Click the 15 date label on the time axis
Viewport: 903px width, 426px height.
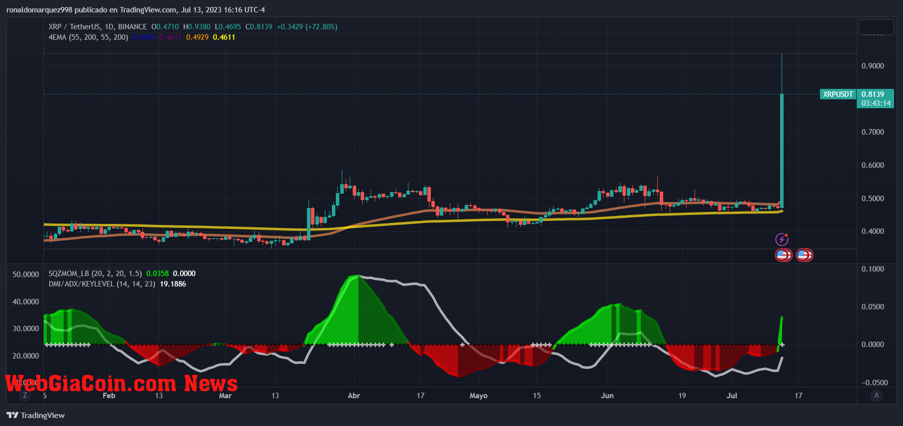pyautogui.click(x=537, y=396)
